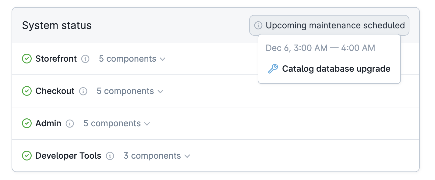Expand Developer Tools 3 components chevron
Viewport: 435px width, 180px height.
coord(187,156)
